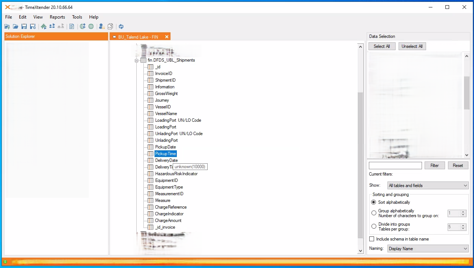474x268 pixels.
Task: Click the Unselect All button
Action: (x=412, y=46)
